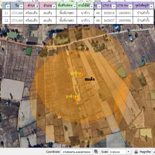155x155 pixels.
Task: Click the bold สมเด็จ label on the map
Action: point(90,79)
